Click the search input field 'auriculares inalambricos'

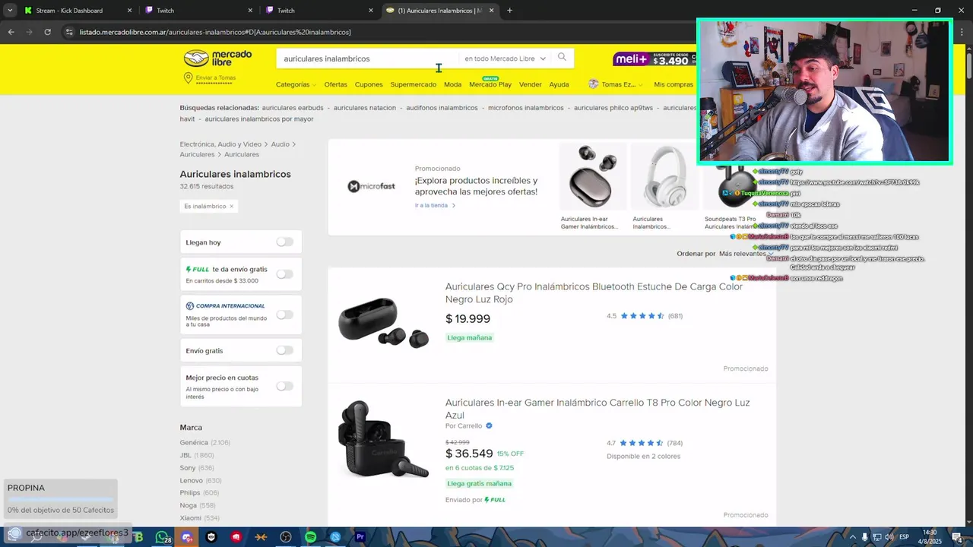click(369, 58)
